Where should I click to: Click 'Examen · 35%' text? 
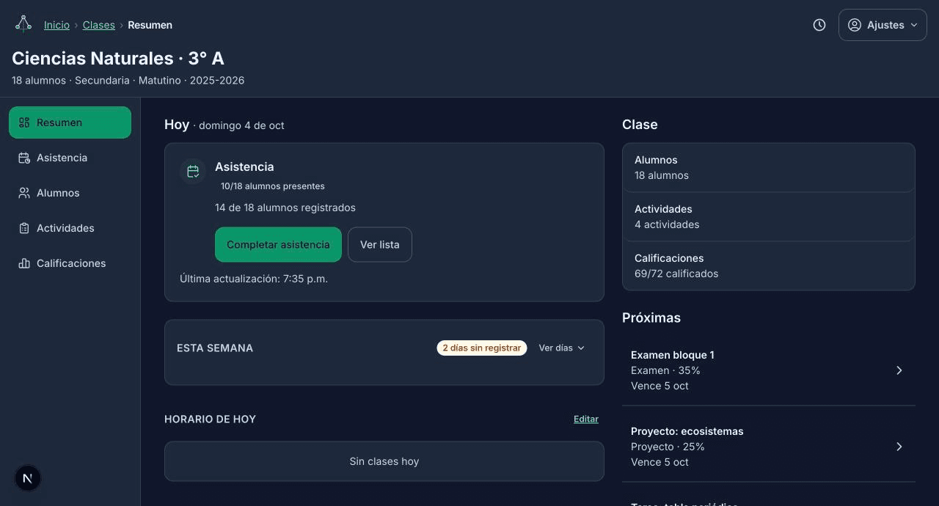click(665, 370)
